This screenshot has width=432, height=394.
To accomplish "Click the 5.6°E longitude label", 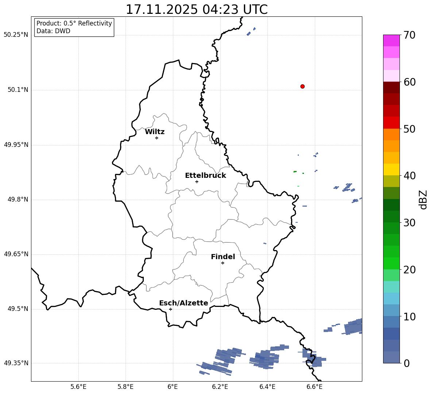I will tap(78, 387).
